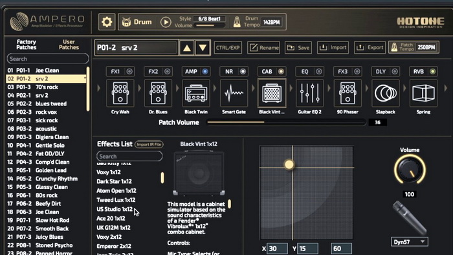Toggle the FX1 module on/off
Viewport: 453px width, 255px height.
coord(129,71)
